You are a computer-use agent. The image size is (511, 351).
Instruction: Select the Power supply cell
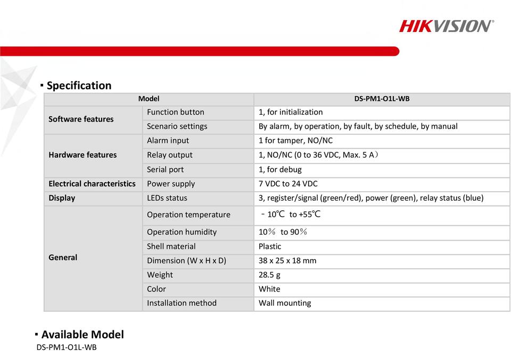(x=198, y=184)
